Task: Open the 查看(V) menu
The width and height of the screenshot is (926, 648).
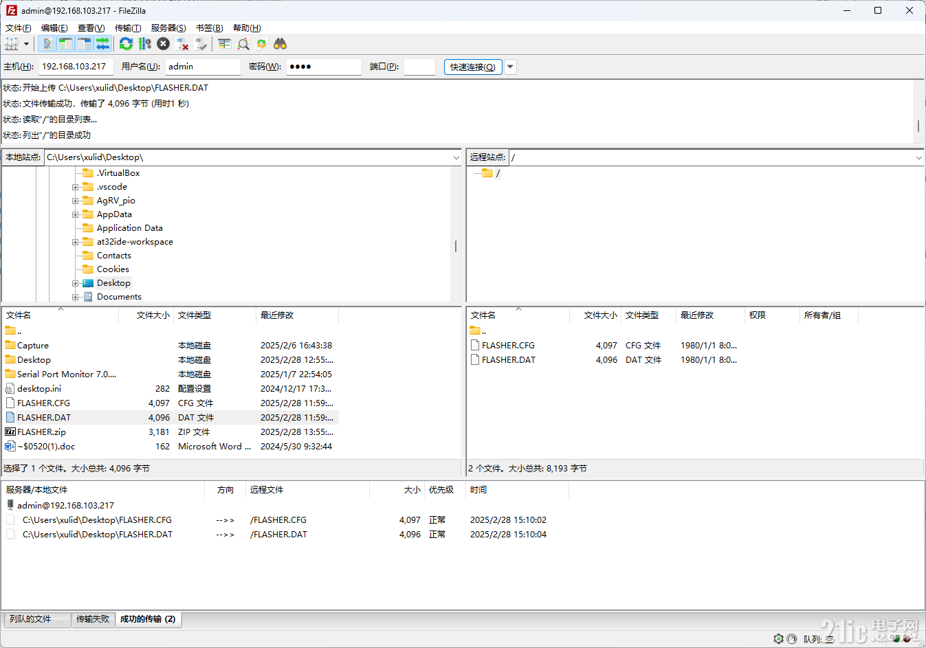Action: 91,28
